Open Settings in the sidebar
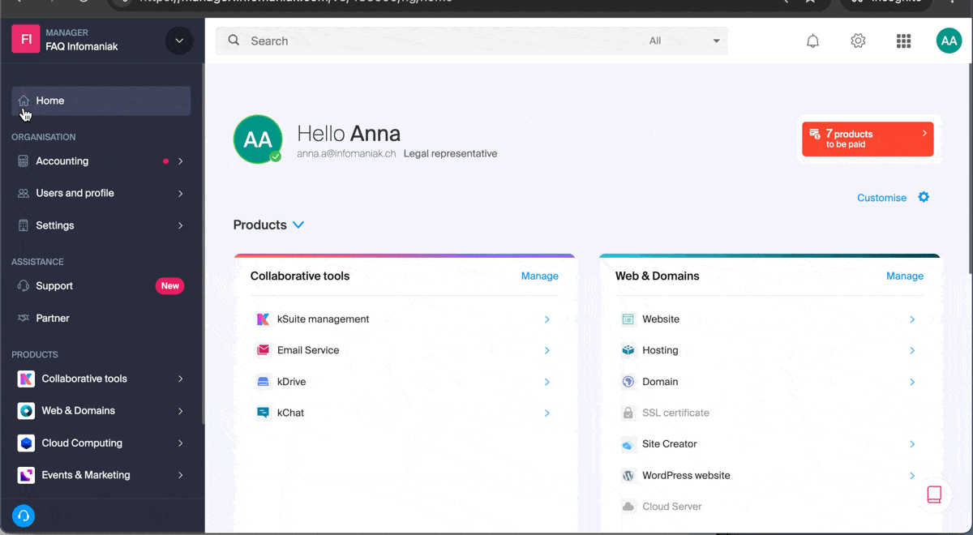Viewport: 973px width, 535px height. pyautogui.click(x=101, y=225)
